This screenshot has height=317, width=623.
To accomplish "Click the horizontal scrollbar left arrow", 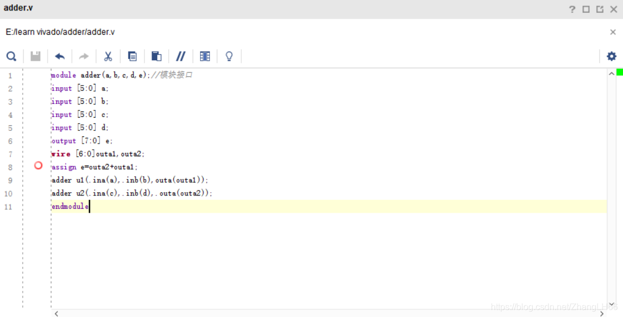I will tap(56, 314).
